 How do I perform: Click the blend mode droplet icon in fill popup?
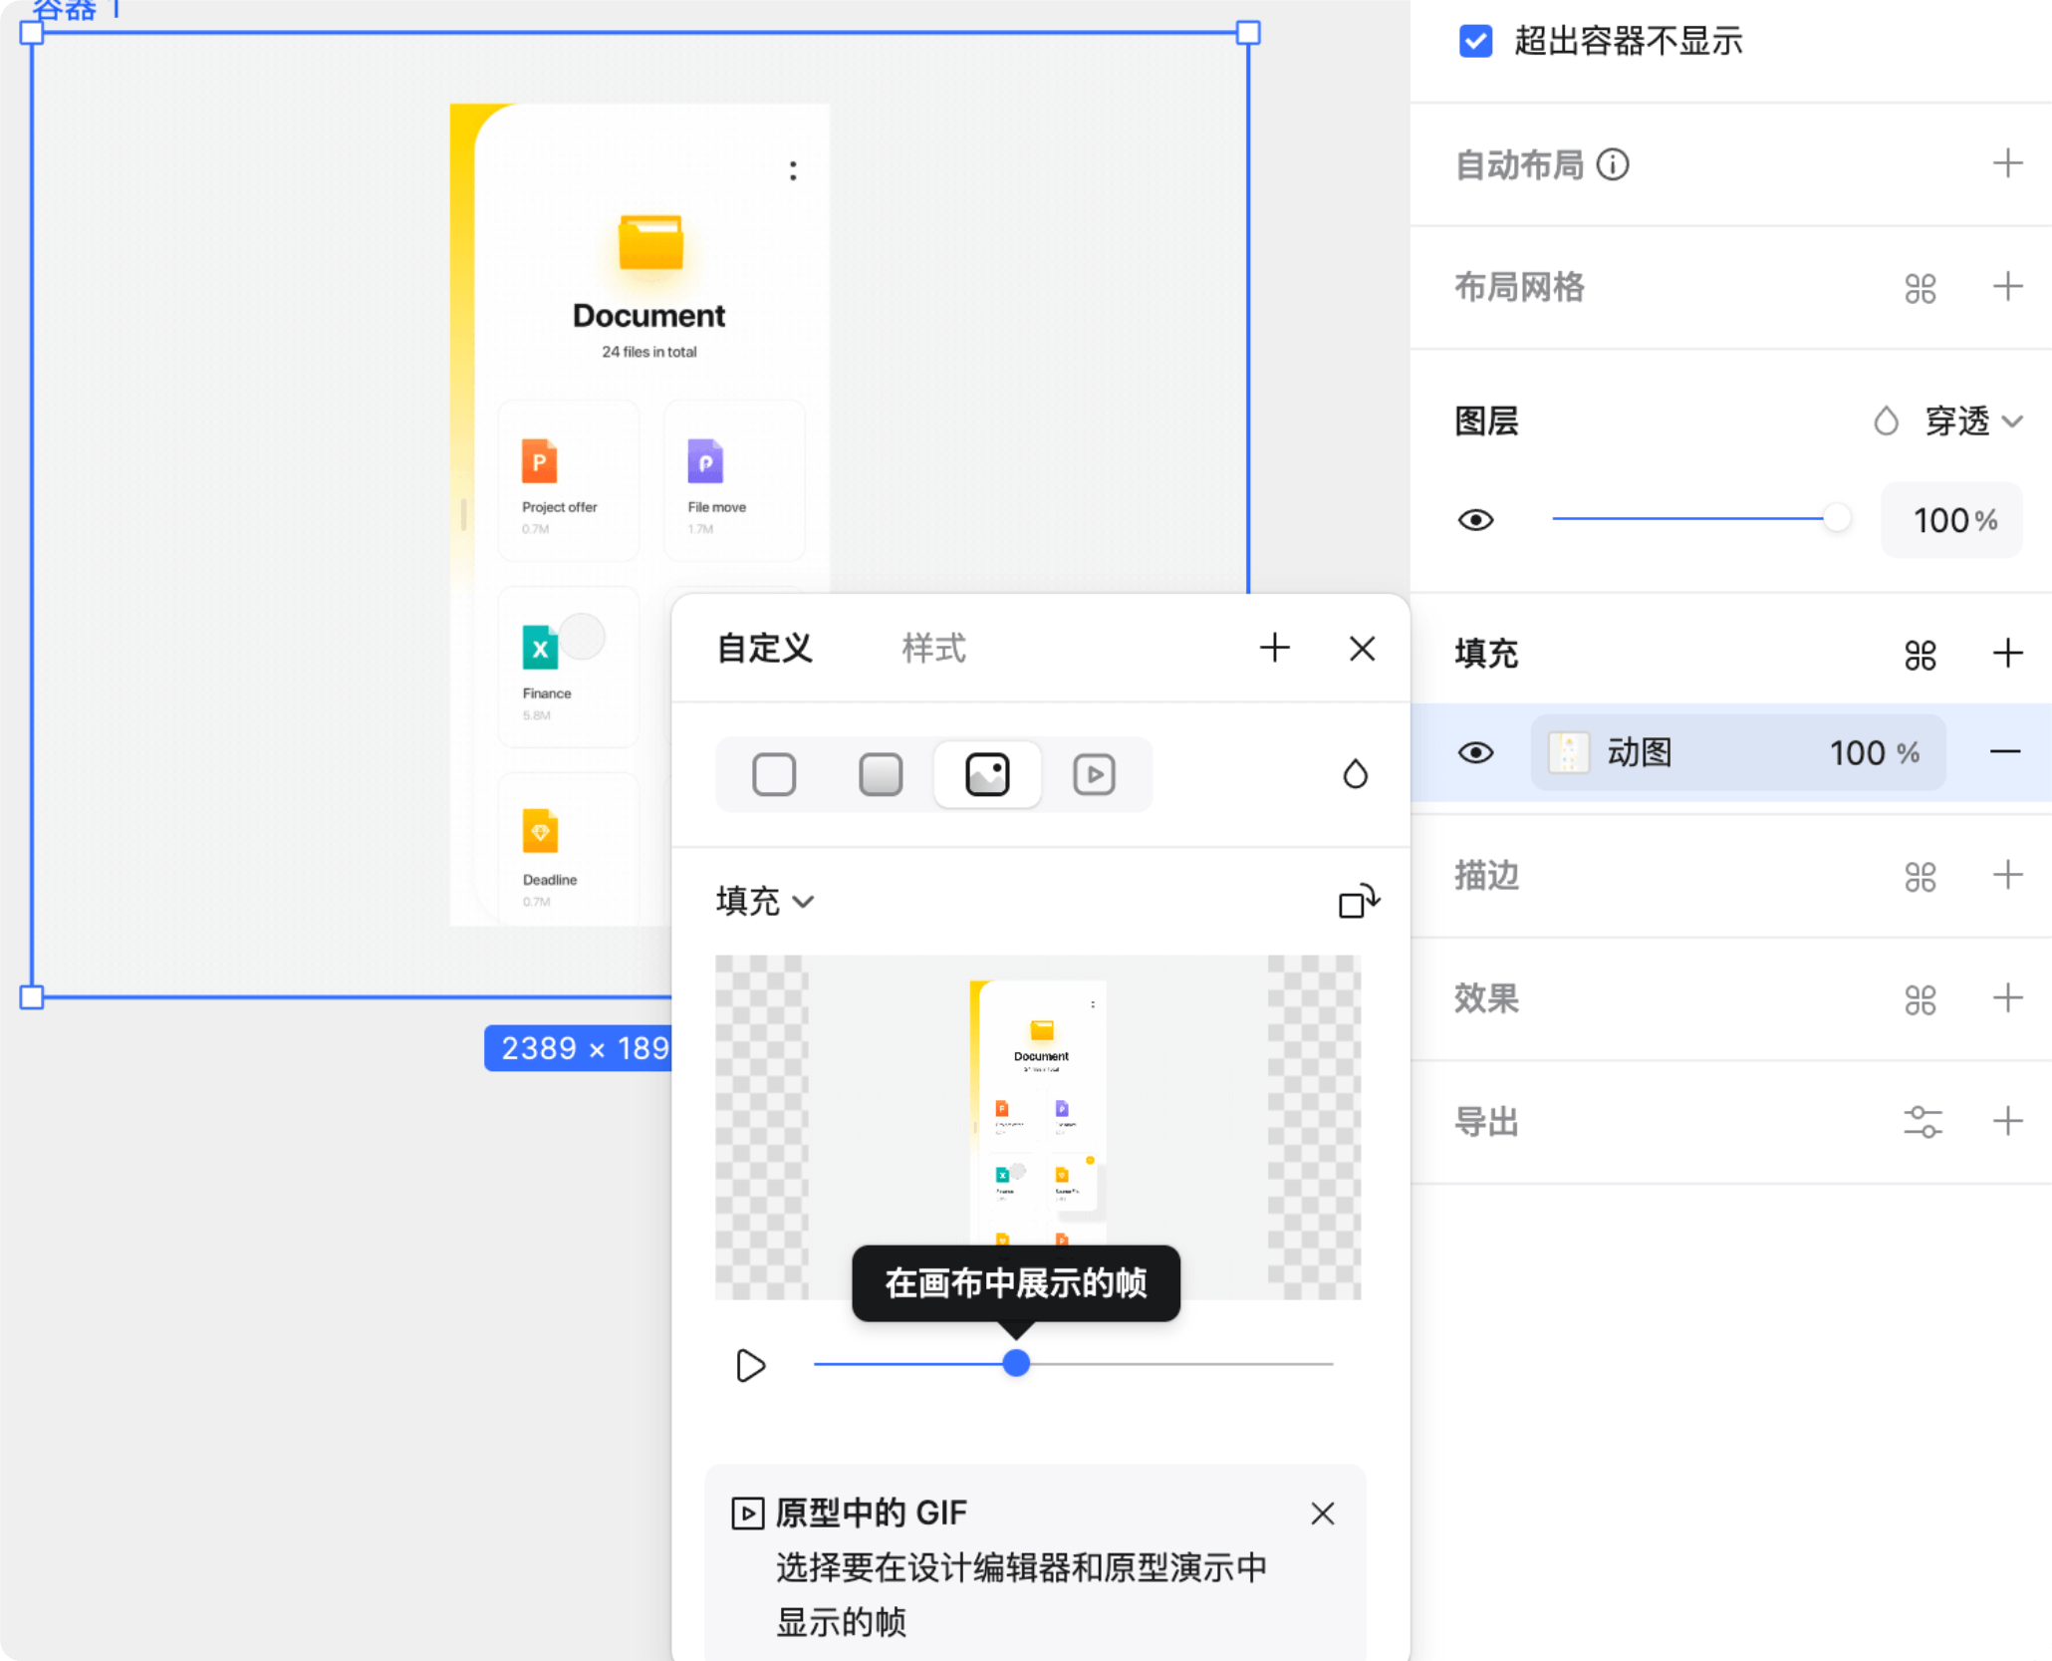[x=1356, y=774]
